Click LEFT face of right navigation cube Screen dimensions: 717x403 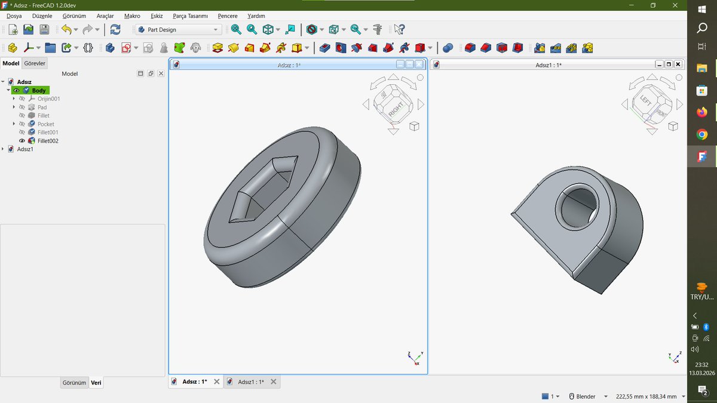pos(645,101)
